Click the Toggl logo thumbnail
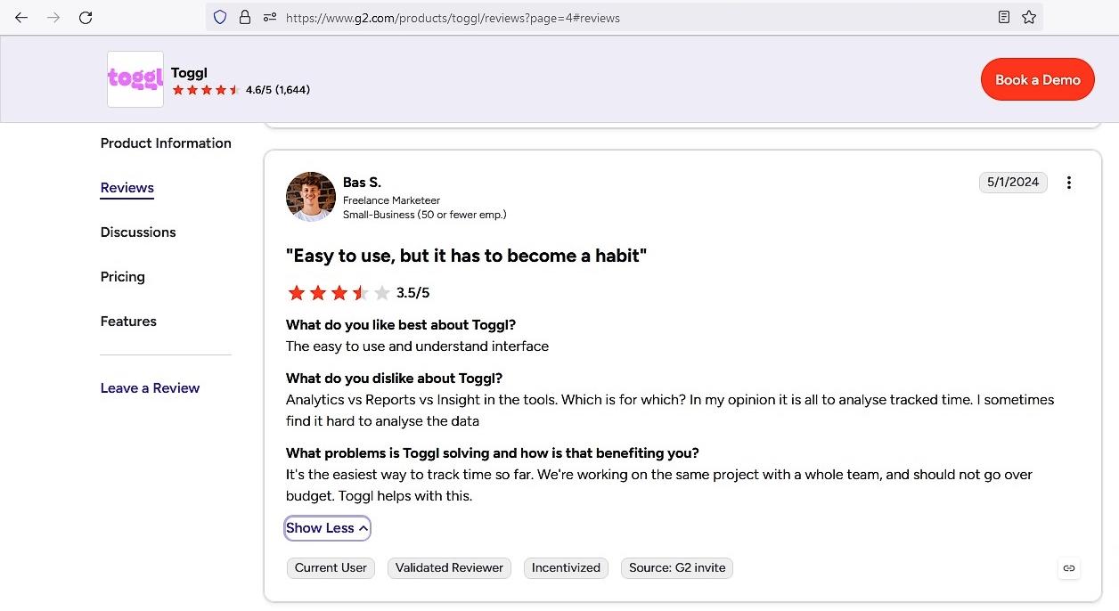 click(135, 79)
